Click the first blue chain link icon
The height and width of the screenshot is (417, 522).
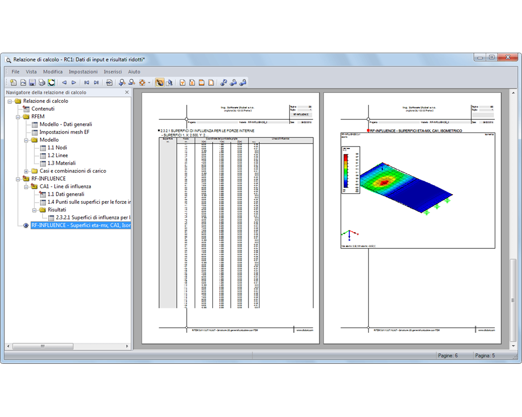pos(224,82)
